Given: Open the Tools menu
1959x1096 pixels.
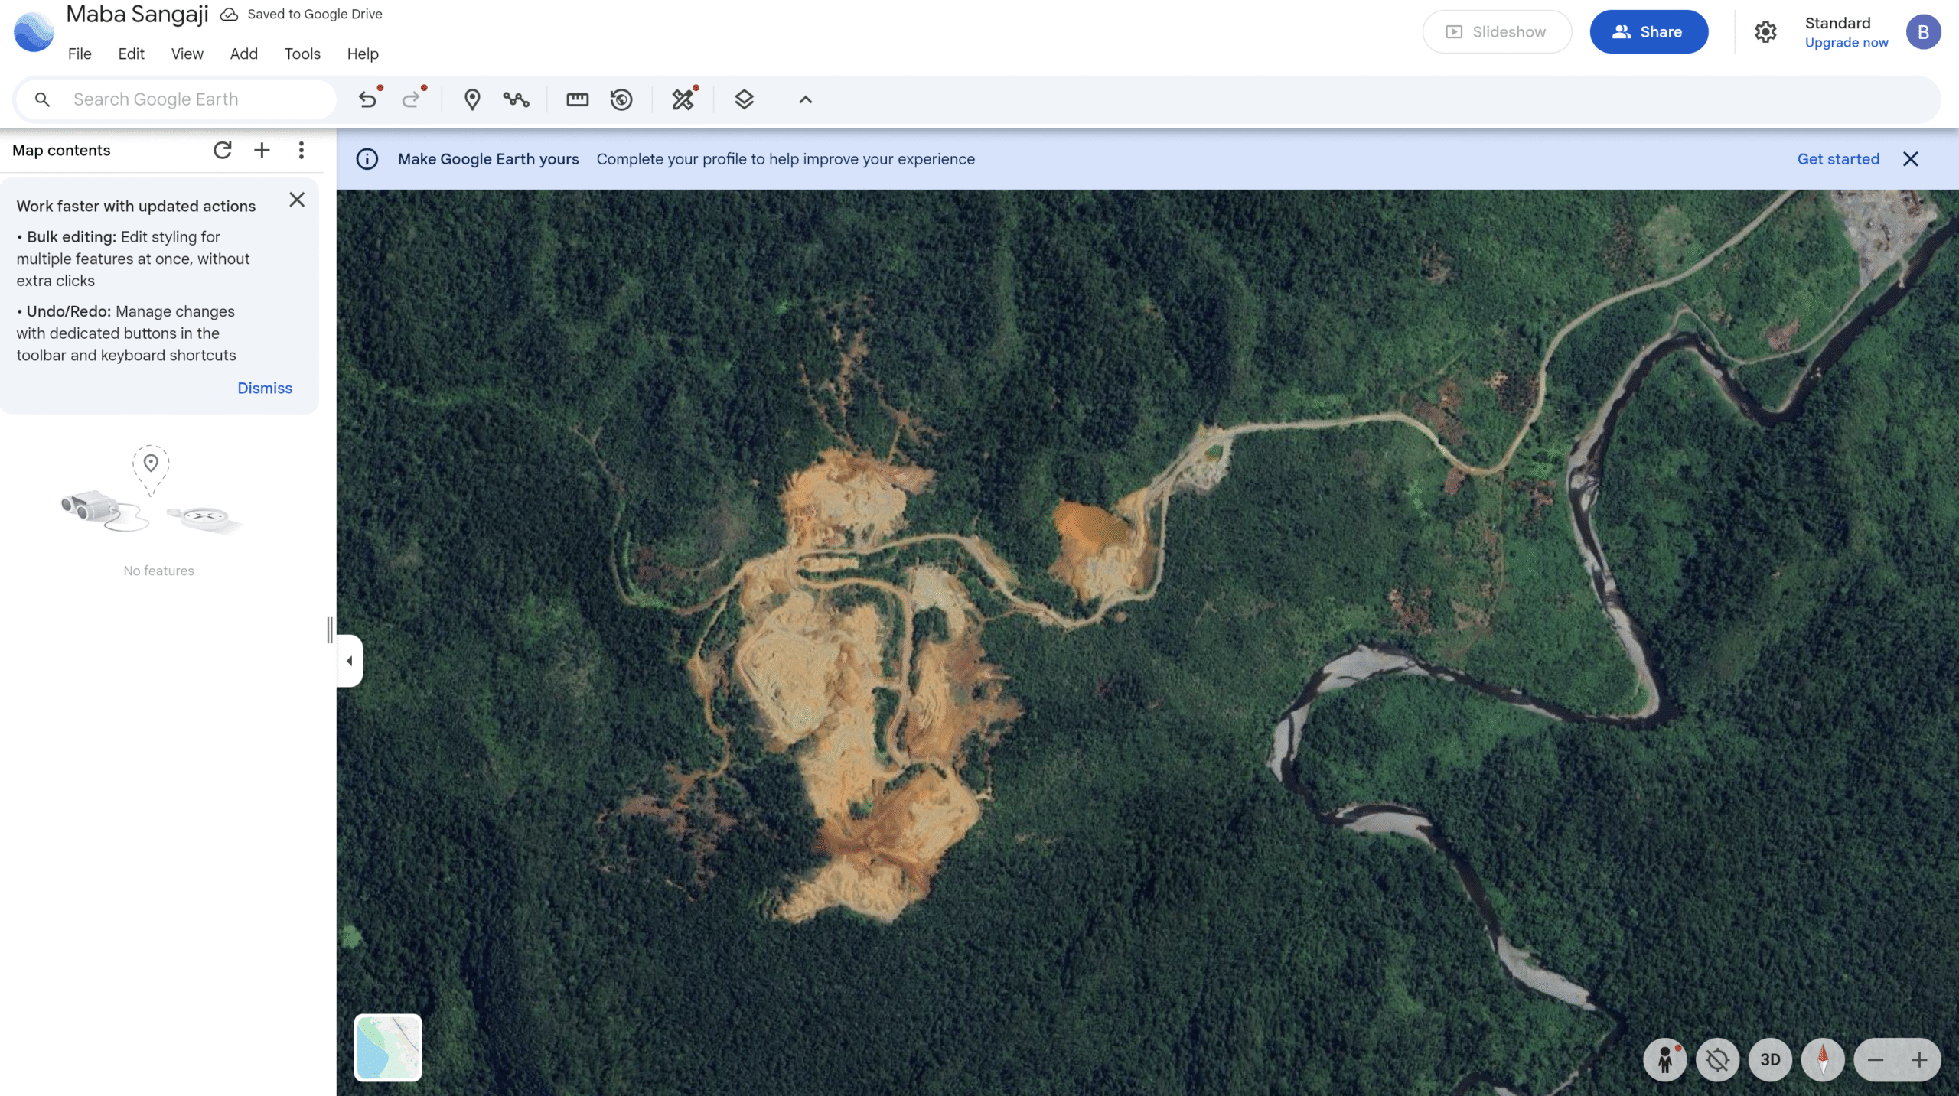Looking at the screenshot, I should pos(302,54).
